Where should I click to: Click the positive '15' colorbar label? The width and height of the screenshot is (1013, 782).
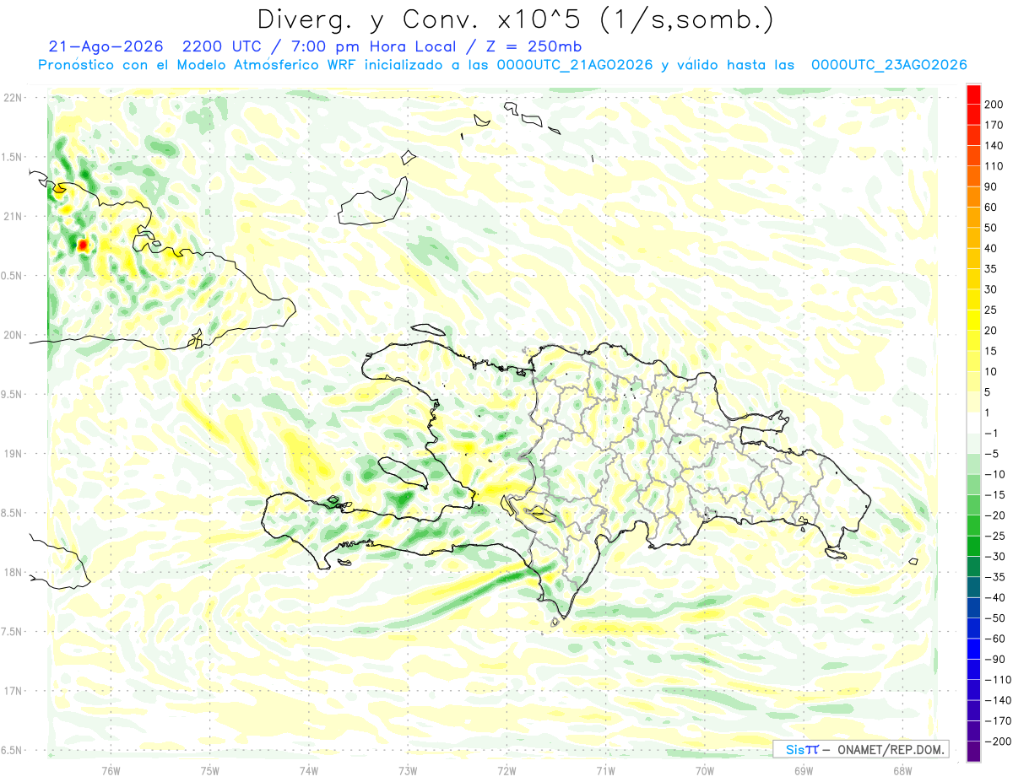[991, 351]
